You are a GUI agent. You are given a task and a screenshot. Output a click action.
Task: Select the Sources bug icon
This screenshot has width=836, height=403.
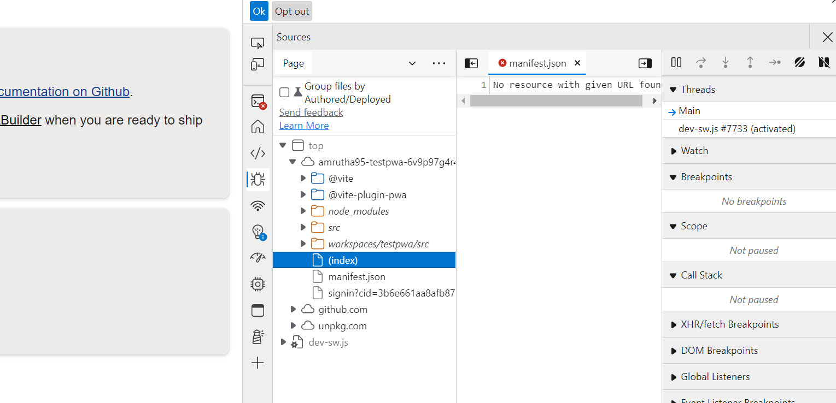point(258,179)
